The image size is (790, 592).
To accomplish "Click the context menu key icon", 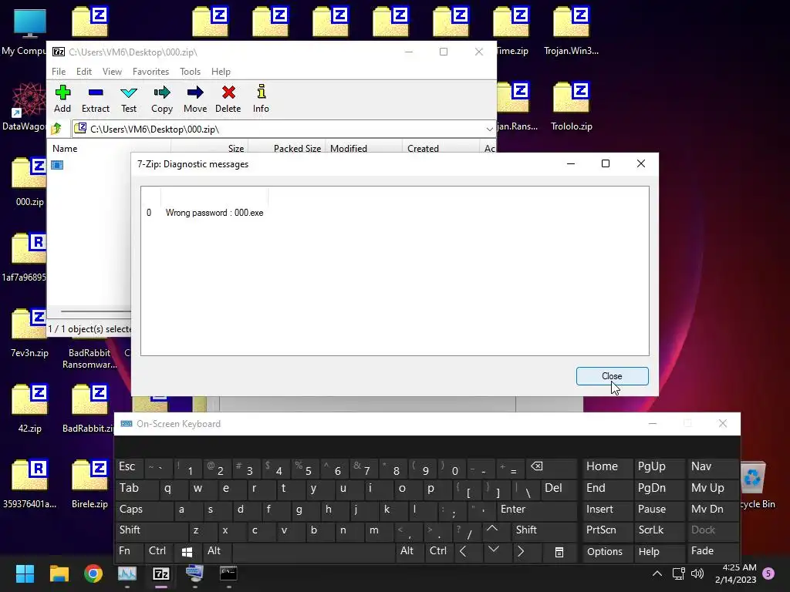I will 559,552.
